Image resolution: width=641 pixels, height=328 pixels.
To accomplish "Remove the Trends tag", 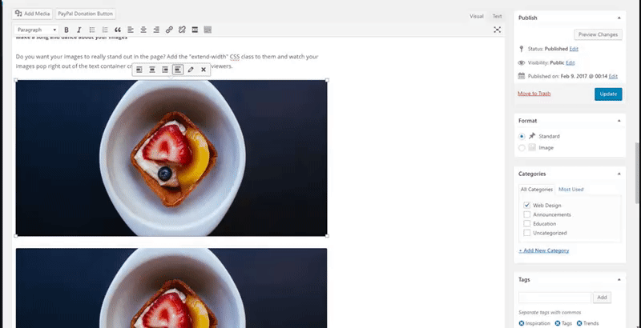I will pos(579,323).
